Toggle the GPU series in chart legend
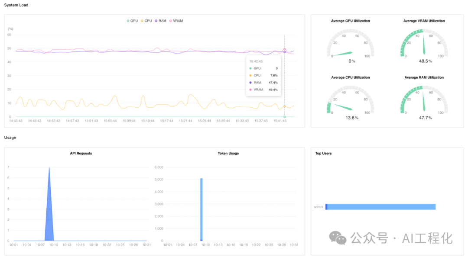Image resolution: width=468 pixels, height=257 pixels. click(132, 21)
